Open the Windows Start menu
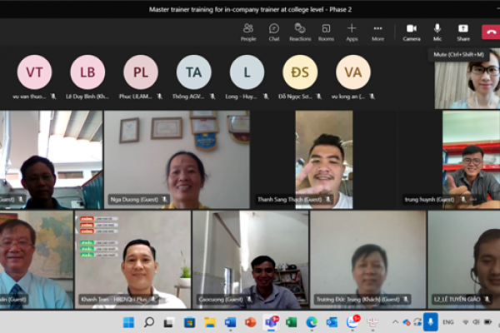Viewport: 500px width, 333px height. point(128,322)
